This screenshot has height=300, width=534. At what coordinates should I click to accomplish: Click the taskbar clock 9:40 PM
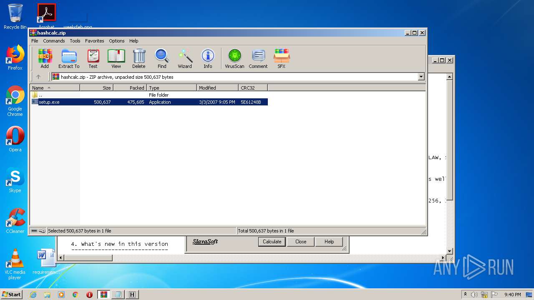click(x=512, y=295)
